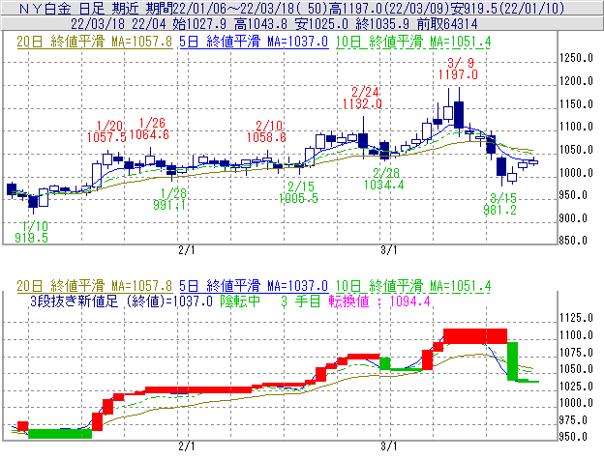Click the 転換値 : 1094.4 text
The height and width of the screenshot is (459, 604).
(379, 301)
